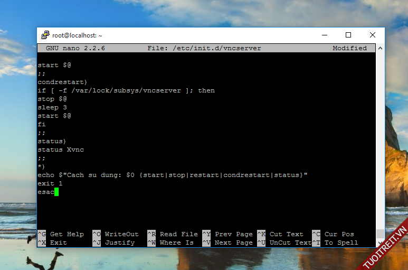Click the scrollbar thumb near the bottom
This screenshot has height=270, width=408.
pyautogui.click(x=380, y=234)
